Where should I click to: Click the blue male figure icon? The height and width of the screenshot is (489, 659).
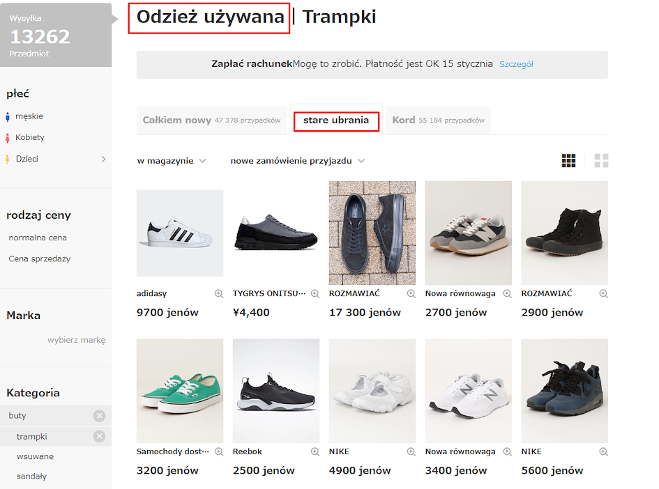(x=7, y=117)
